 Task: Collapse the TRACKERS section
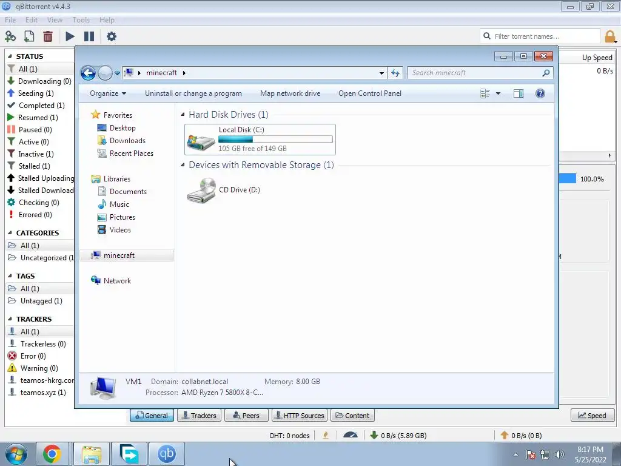point(10,319)
